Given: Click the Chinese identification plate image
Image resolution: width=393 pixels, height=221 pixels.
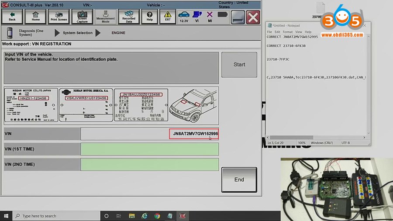Looking at the screenshot, I should point(141,105).
